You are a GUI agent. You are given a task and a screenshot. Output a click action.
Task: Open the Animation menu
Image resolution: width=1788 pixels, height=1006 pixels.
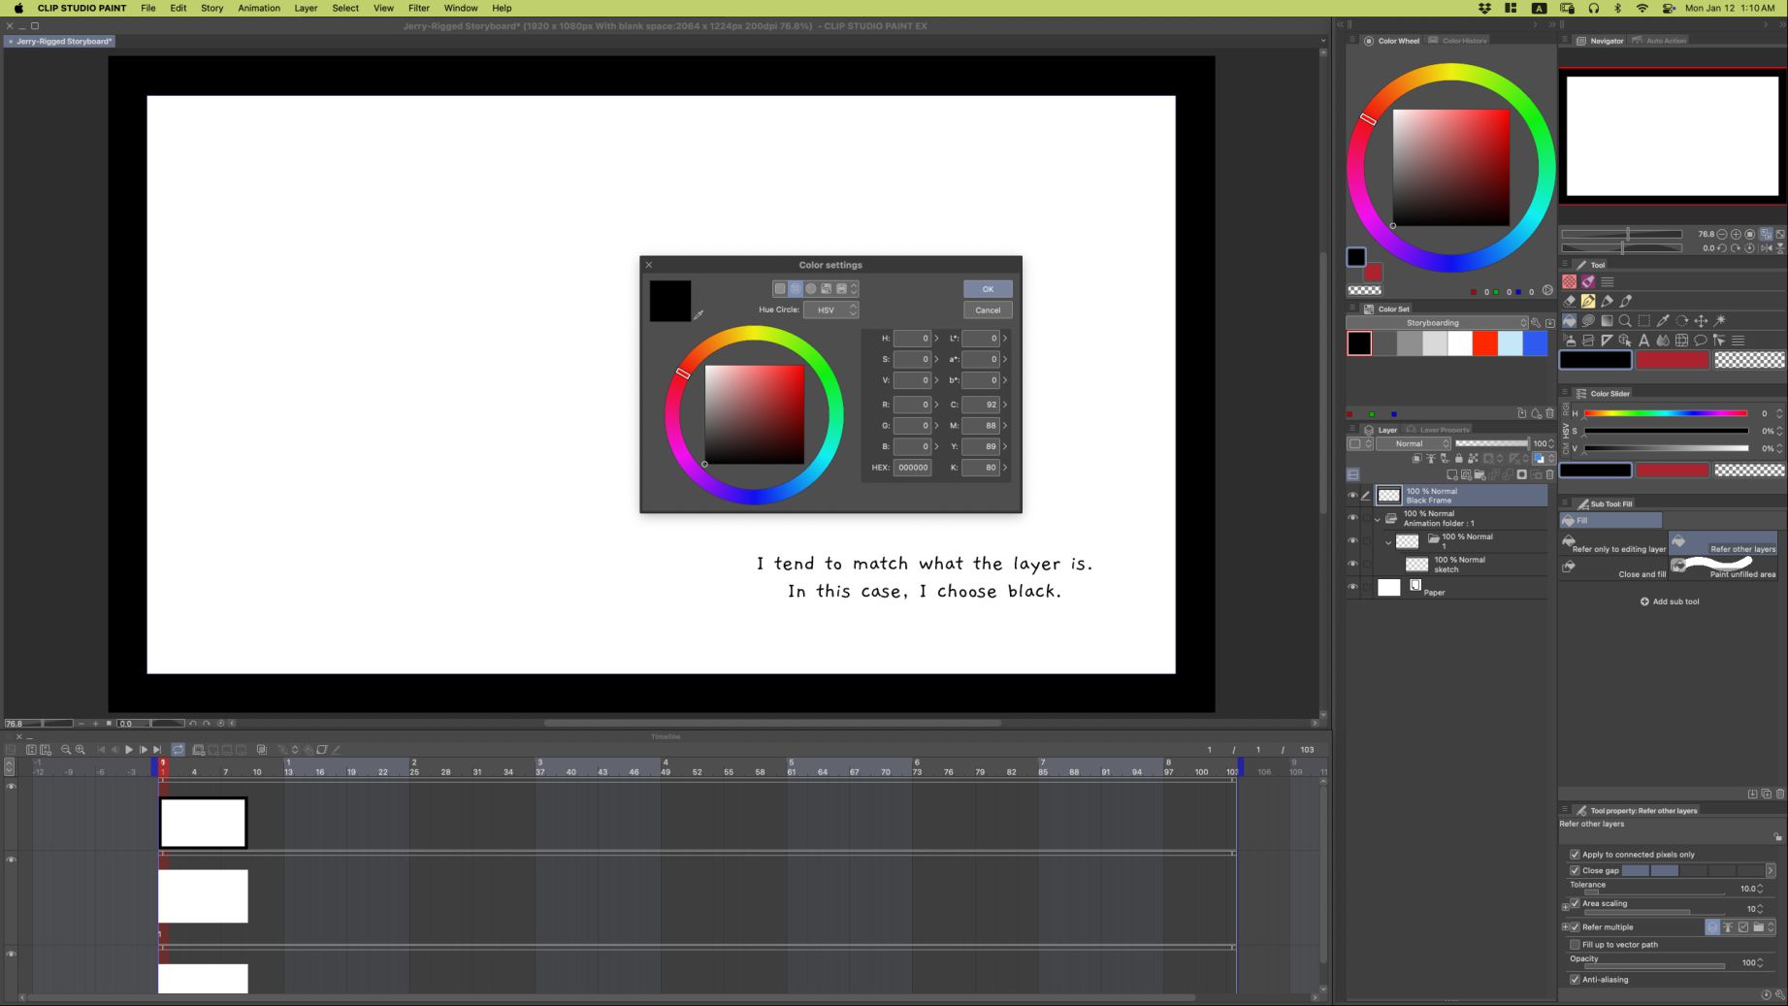click(258, 8)
